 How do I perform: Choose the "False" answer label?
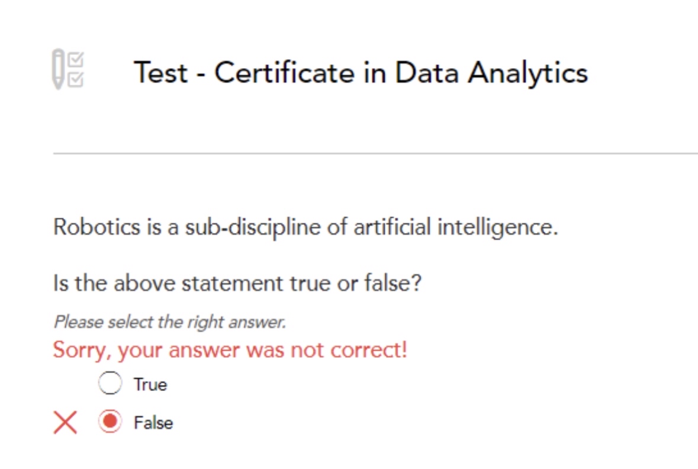[153, 423]
